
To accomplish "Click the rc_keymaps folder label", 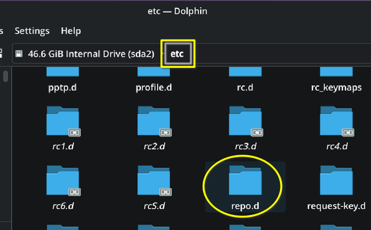I will 336,87.
